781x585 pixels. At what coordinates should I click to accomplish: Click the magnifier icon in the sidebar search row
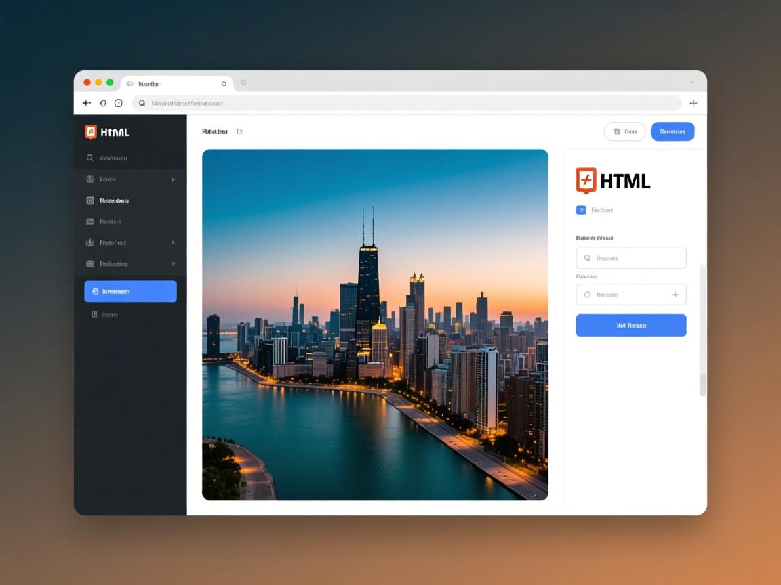89,158
